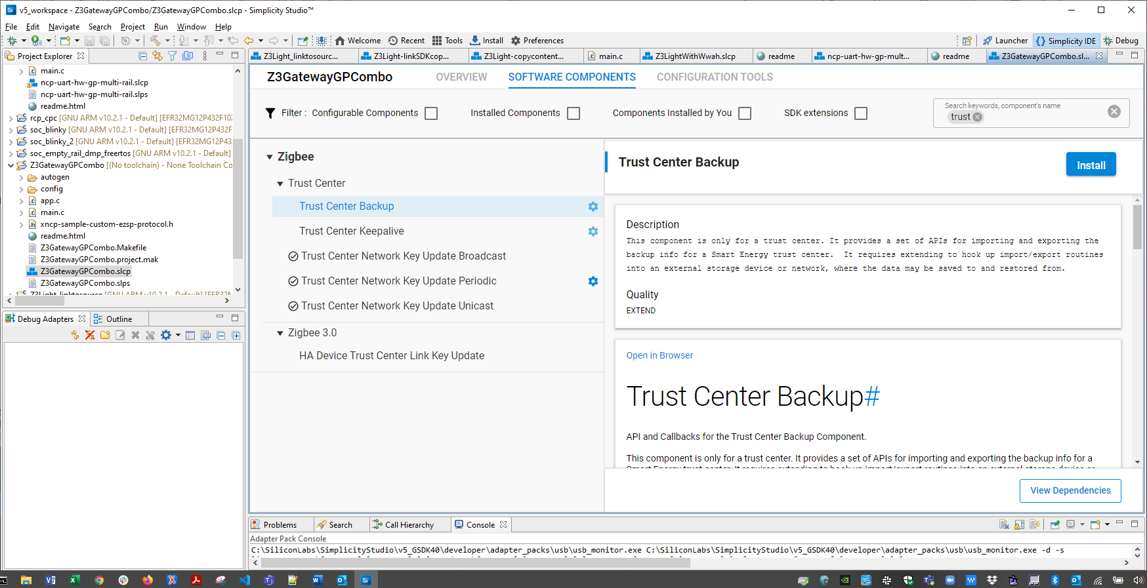
Task: Clear the search field with X icon
Action: click(x=1114, y=111)
